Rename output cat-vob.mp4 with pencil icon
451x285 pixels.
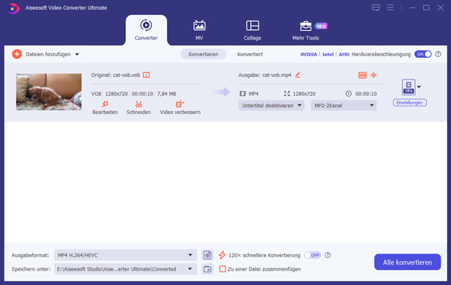[298, 75]
